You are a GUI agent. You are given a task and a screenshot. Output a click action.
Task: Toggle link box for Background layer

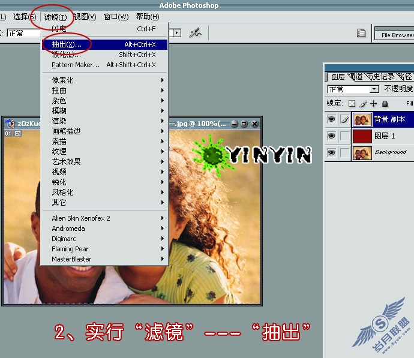pos(344,153)
